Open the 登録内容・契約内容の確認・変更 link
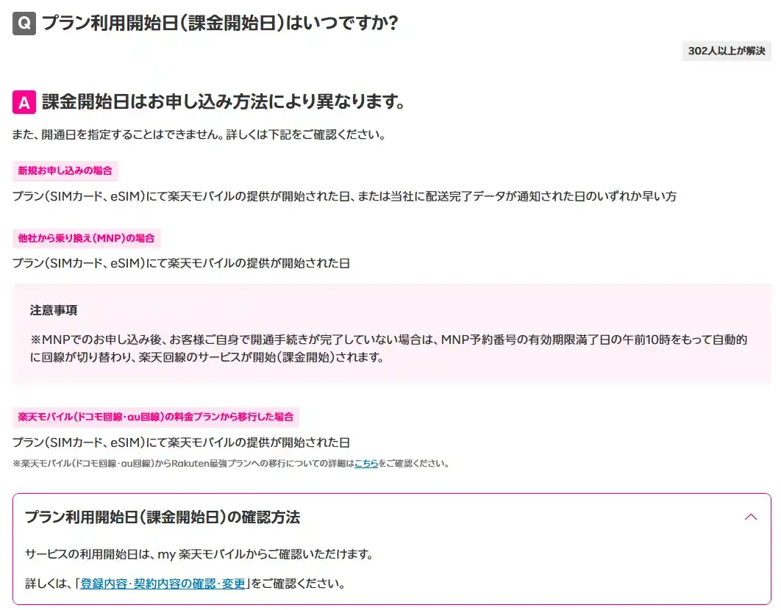 163,584
